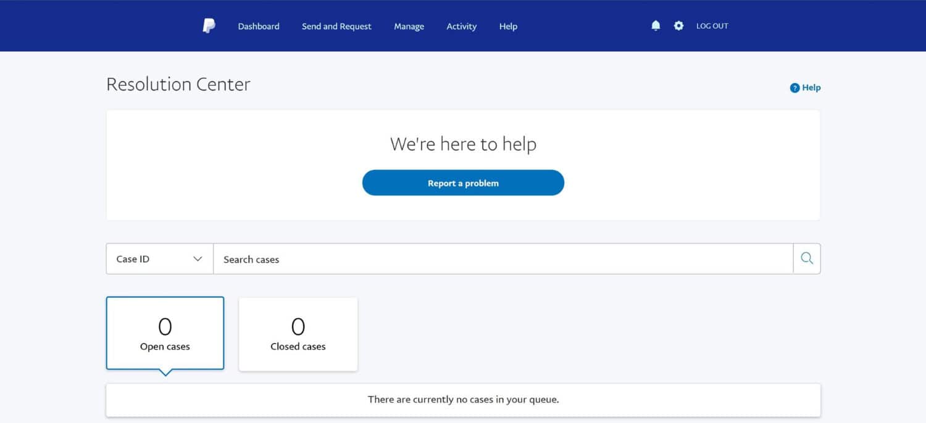Select the Activity menu item
Viewport: 926px width, 423px height.
461,27
